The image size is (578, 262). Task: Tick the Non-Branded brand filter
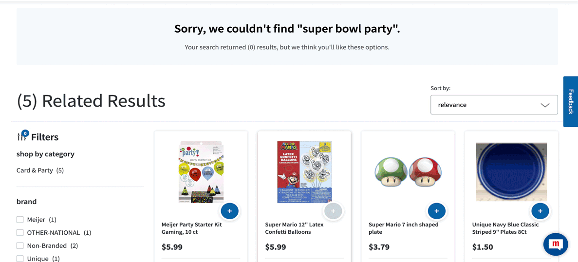tap(20, 245)
